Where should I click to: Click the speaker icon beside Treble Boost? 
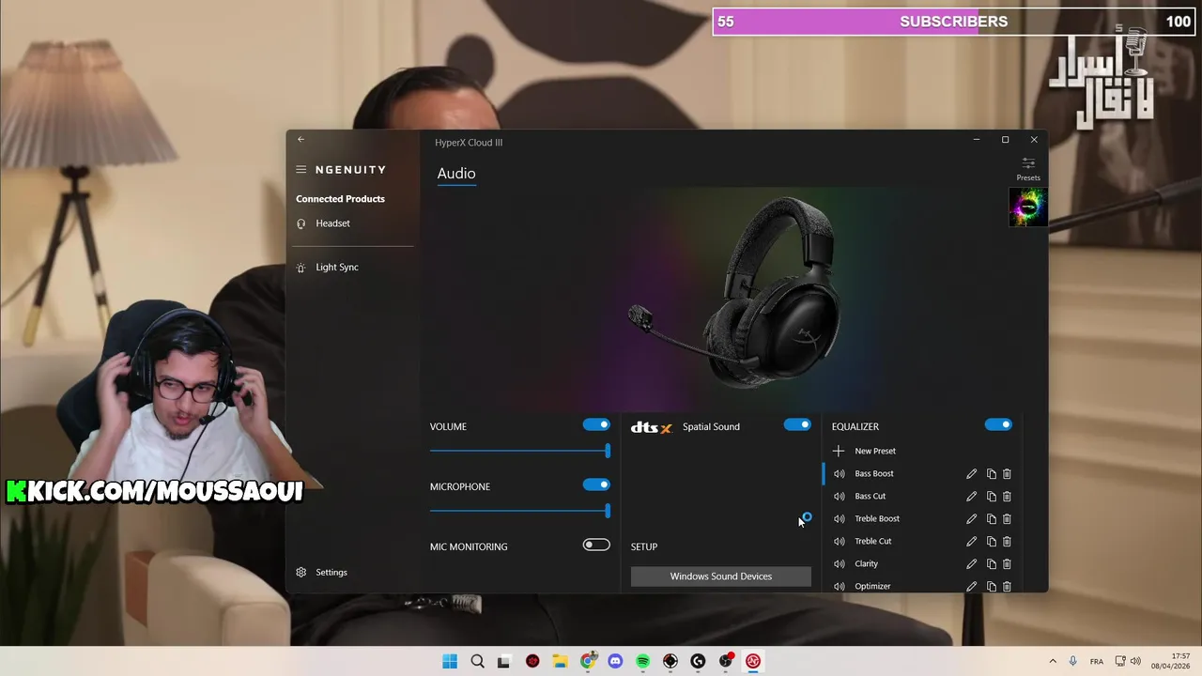tap(840, 518)
